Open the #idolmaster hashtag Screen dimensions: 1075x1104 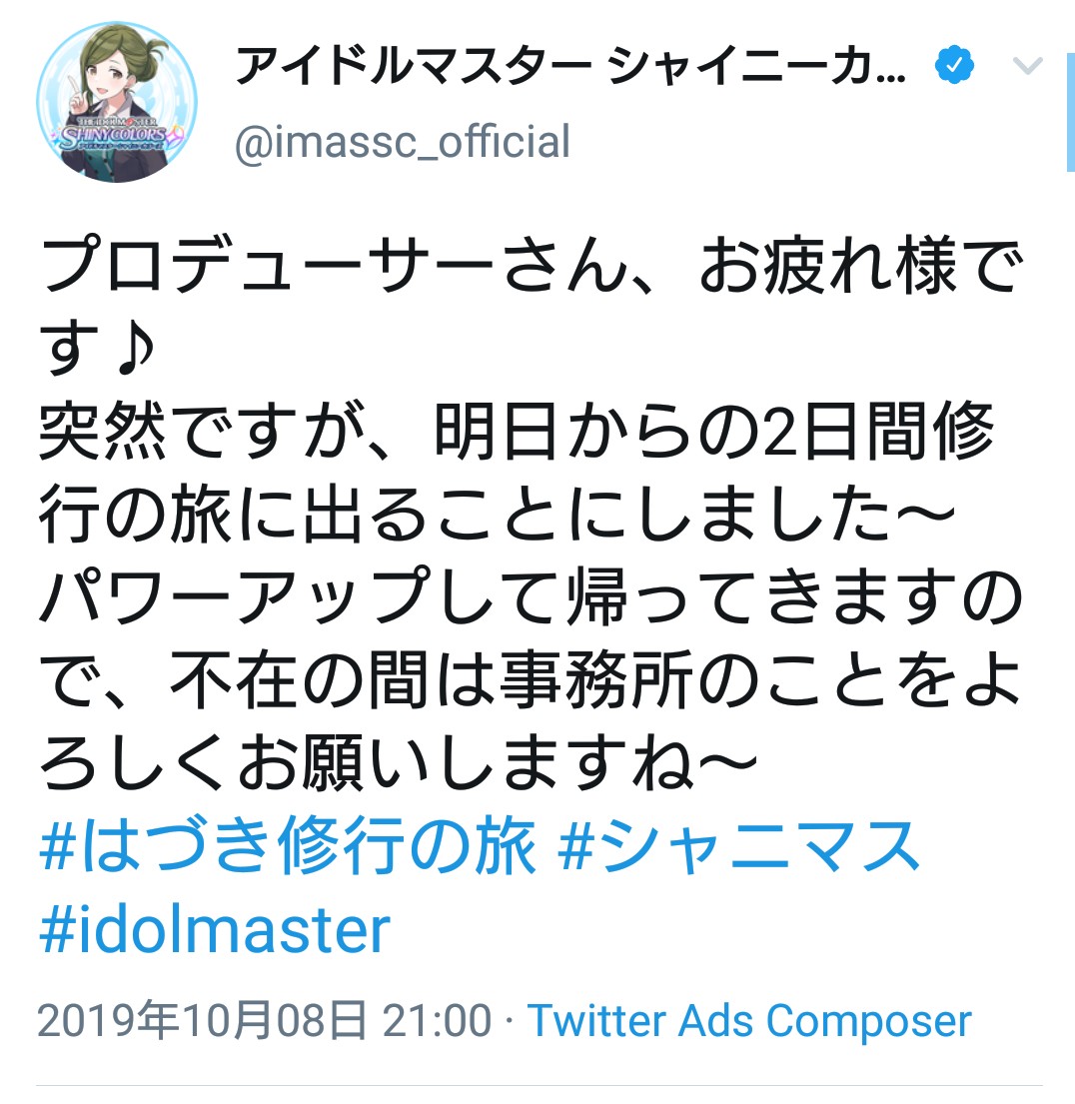[x=214, y=930]
